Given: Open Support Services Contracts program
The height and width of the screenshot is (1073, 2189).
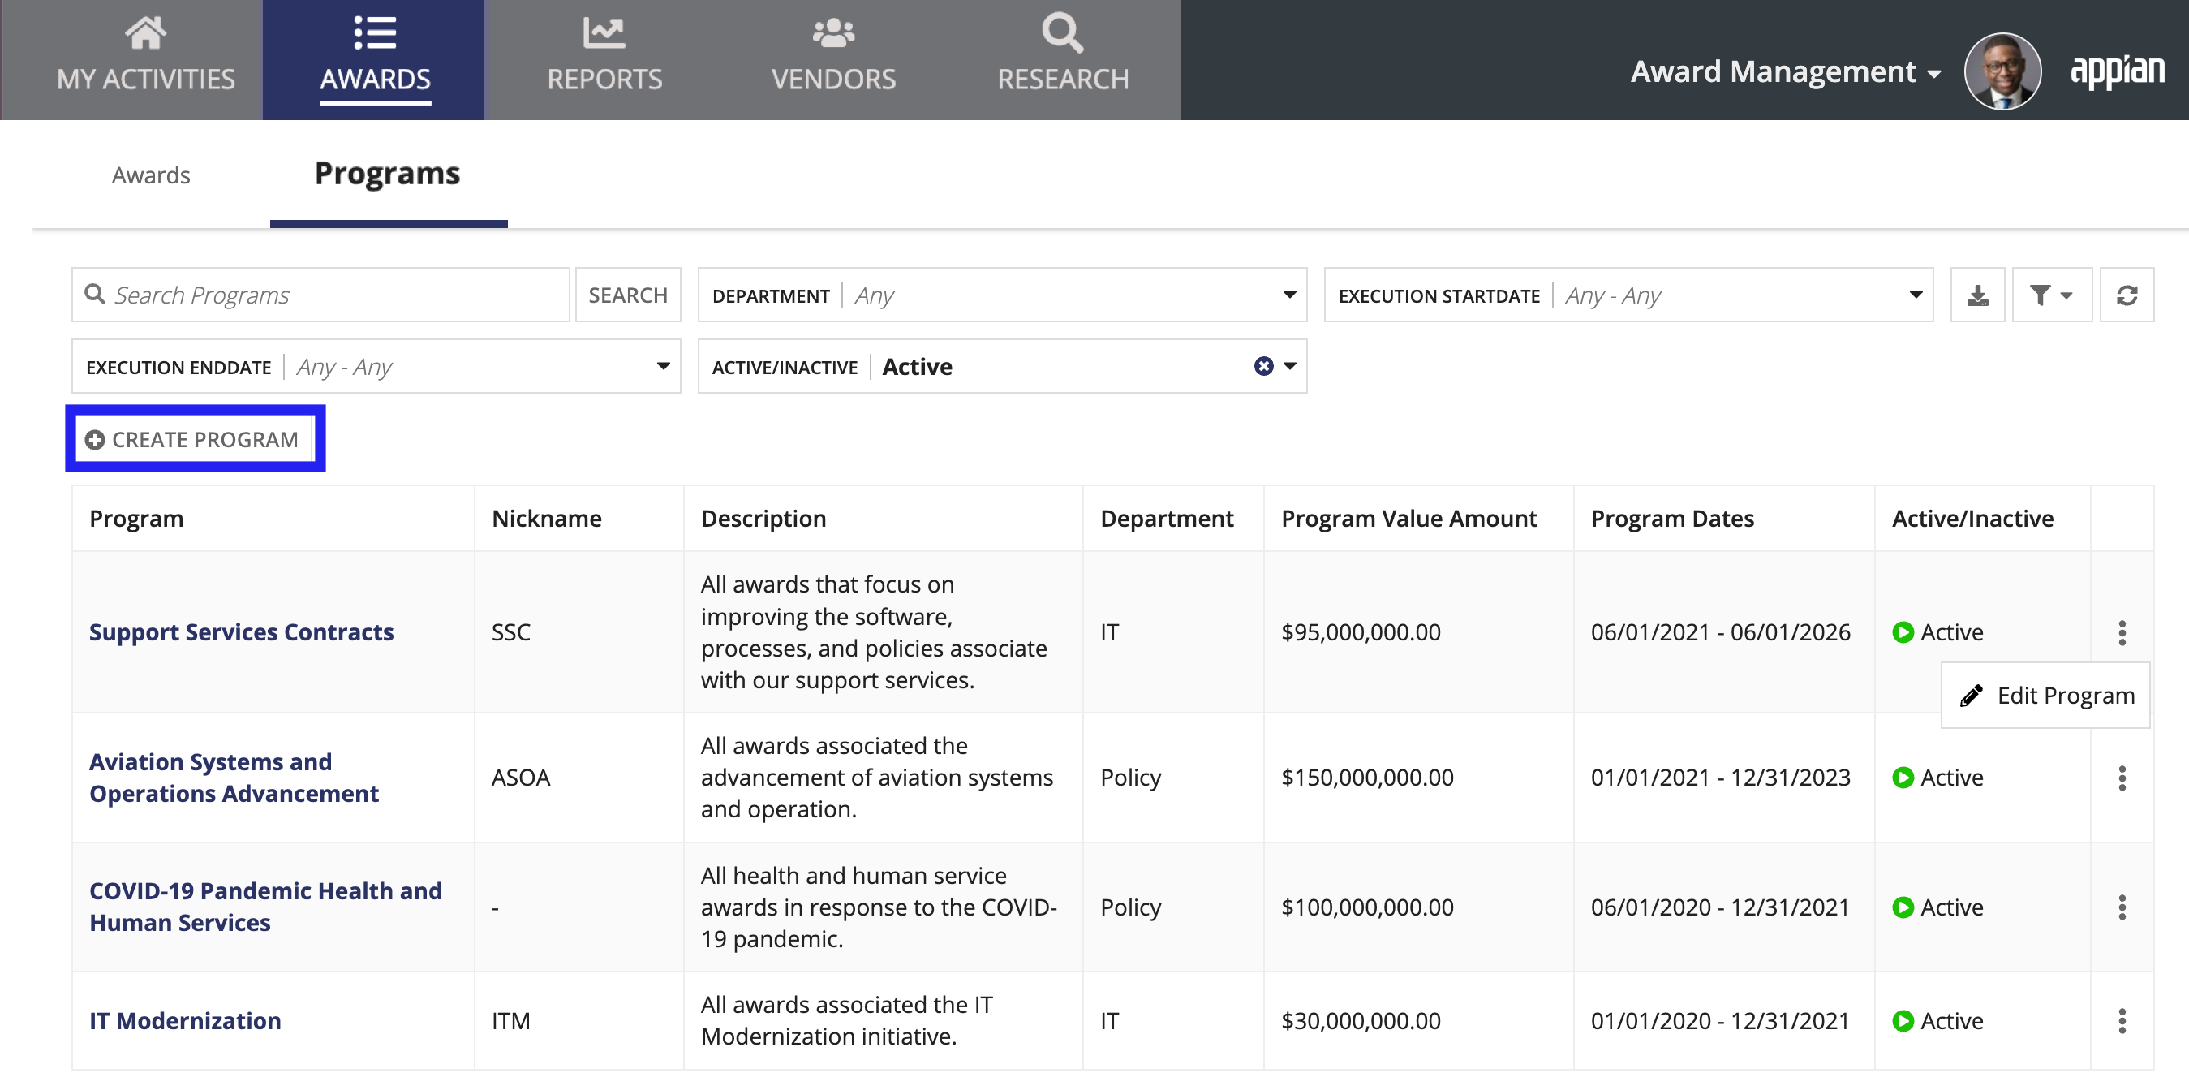Looking at the screenshot, I should (x=241, y=631).
